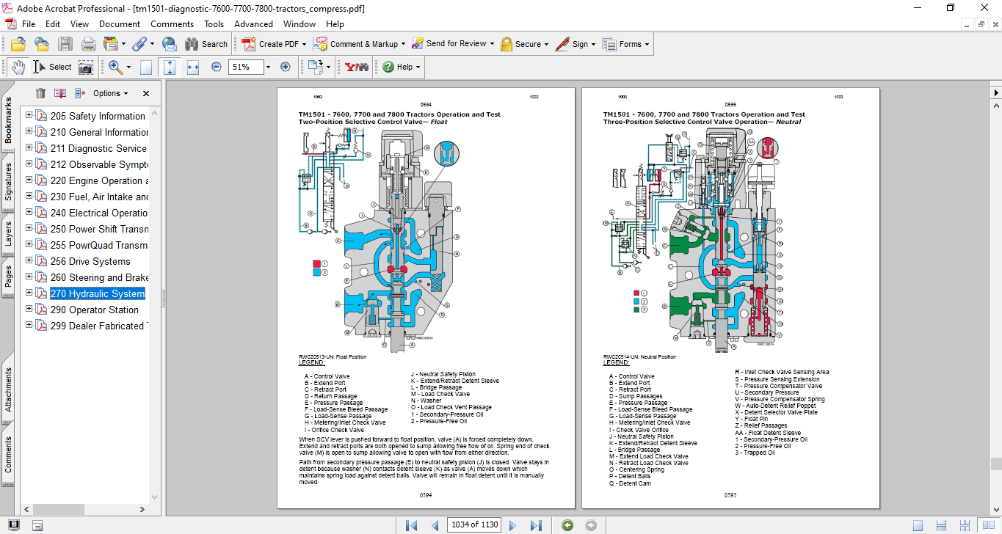Viewport: 1002px width, 534px height.
Task: Open the 290 Operator Station bookmark
Action: point(94,310)
